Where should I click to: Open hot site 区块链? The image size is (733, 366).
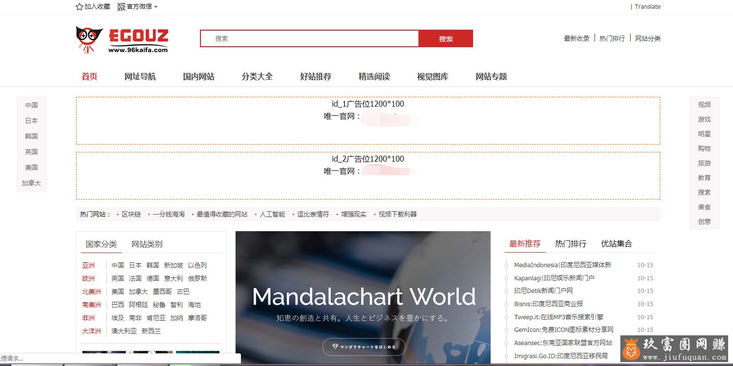pyautogui.click(x=131, y=214)
